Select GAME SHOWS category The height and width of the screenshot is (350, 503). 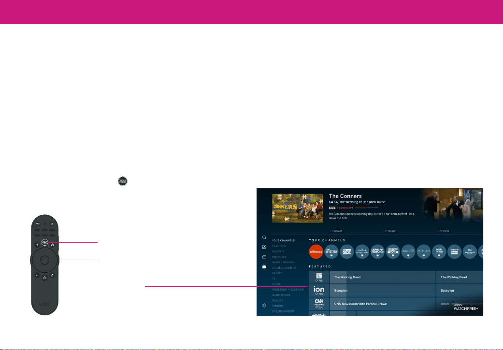click(x=281, y=295)
